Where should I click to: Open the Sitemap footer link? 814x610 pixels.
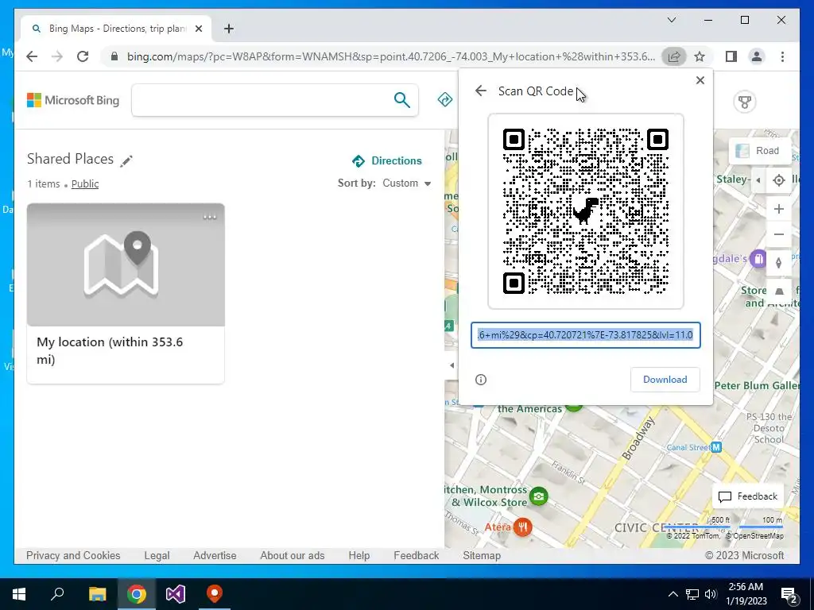pos(482,555)
